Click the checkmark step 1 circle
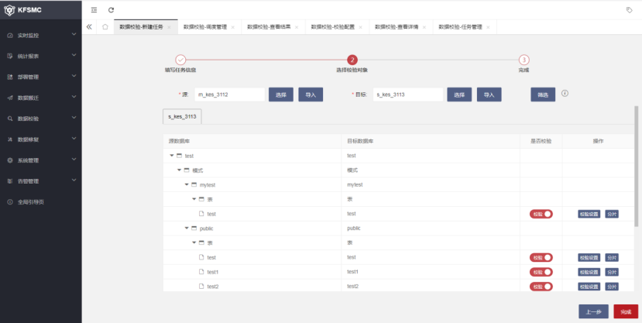The width and height of the screenshot is (642, 323). (x=180, y=60)
